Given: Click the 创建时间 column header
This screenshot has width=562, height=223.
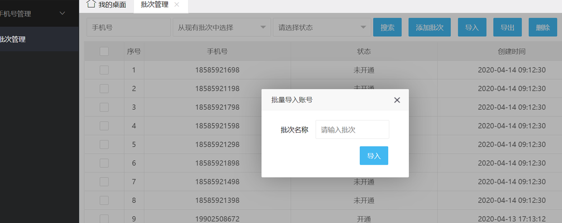Looking at the screenshot, I should pyautogui.click(x=512, y=51).
